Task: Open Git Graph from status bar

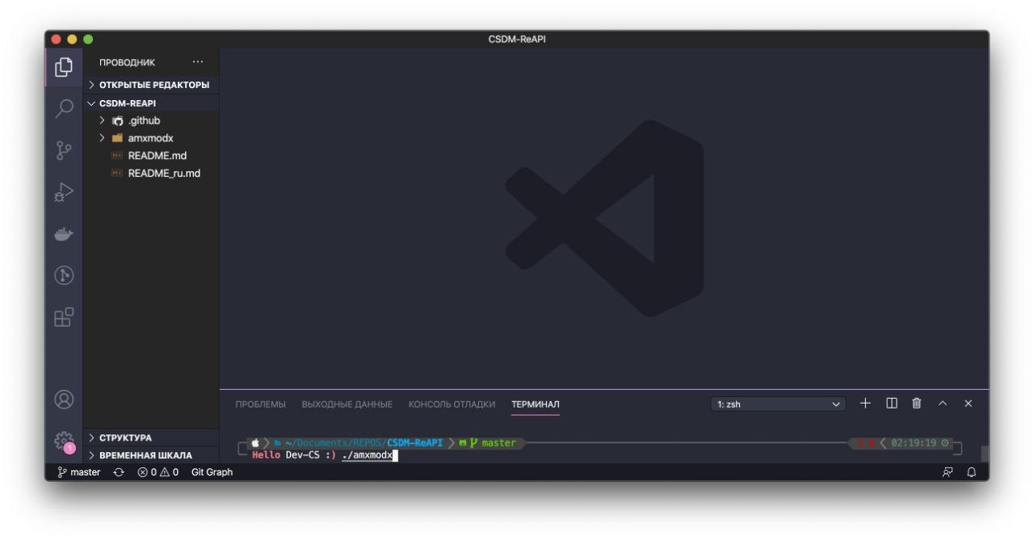Action: [x=212, y=472]
